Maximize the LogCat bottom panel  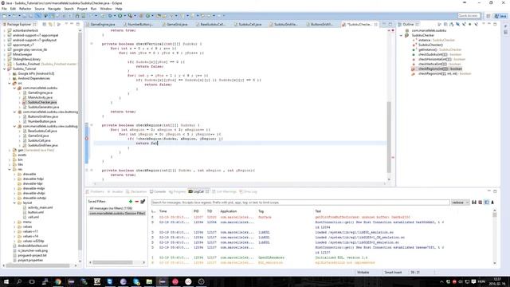click(x=495, y=191)
